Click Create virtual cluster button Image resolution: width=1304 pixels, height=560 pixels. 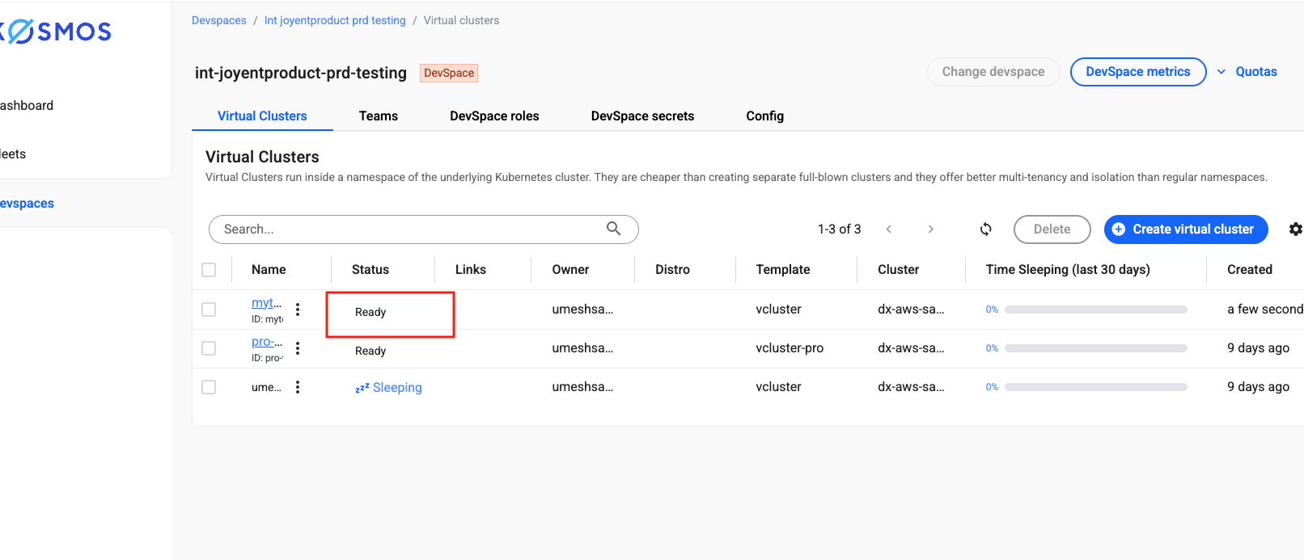pyautogui.click(x=1186, y=229)
